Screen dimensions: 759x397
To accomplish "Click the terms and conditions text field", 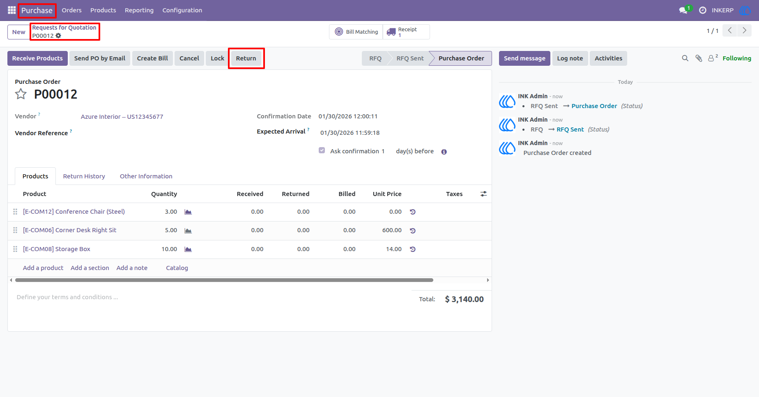I will click(x=209, y=297).
